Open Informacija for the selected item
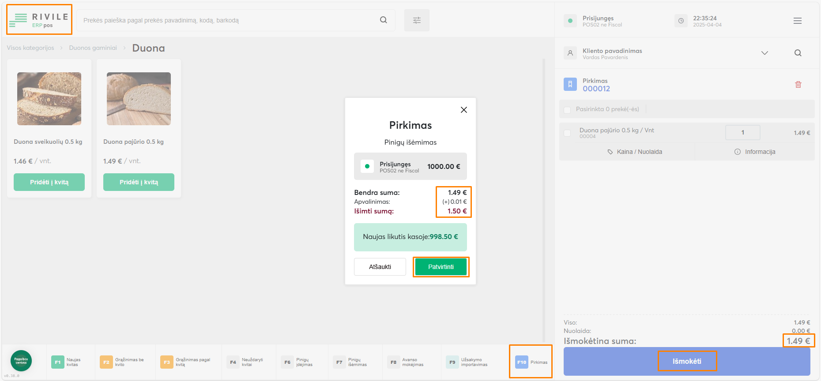This screenshot has height=381, width=821. pyautogui.click(x=755, y=152)
